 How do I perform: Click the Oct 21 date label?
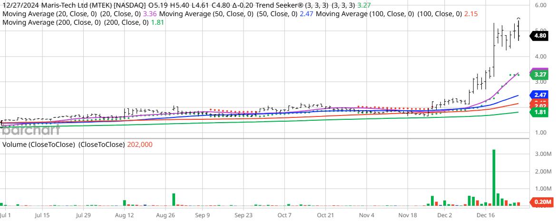[326, 215]
